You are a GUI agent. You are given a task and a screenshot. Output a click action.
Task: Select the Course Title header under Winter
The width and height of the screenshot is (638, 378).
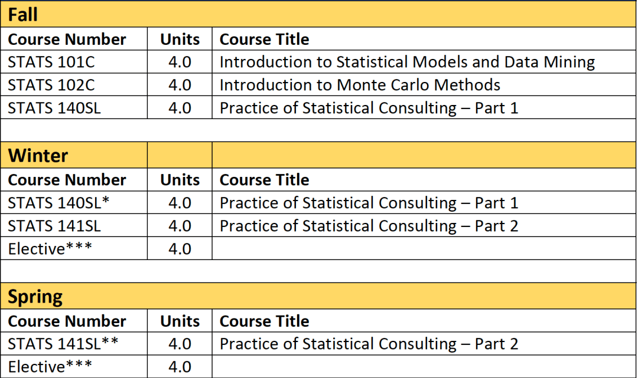264,180
